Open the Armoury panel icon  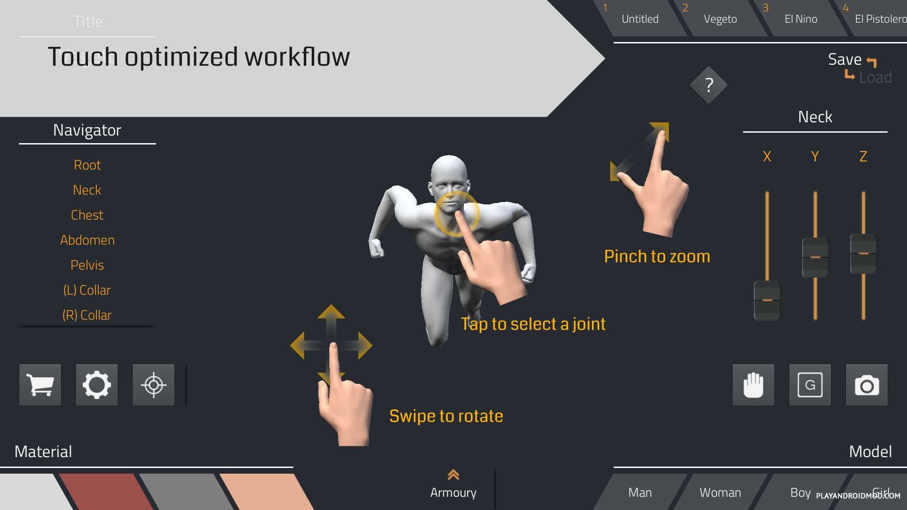[x=453, y=474]
